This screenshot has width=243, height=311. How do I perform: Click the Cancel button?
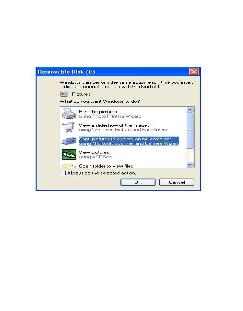(177, 182)
